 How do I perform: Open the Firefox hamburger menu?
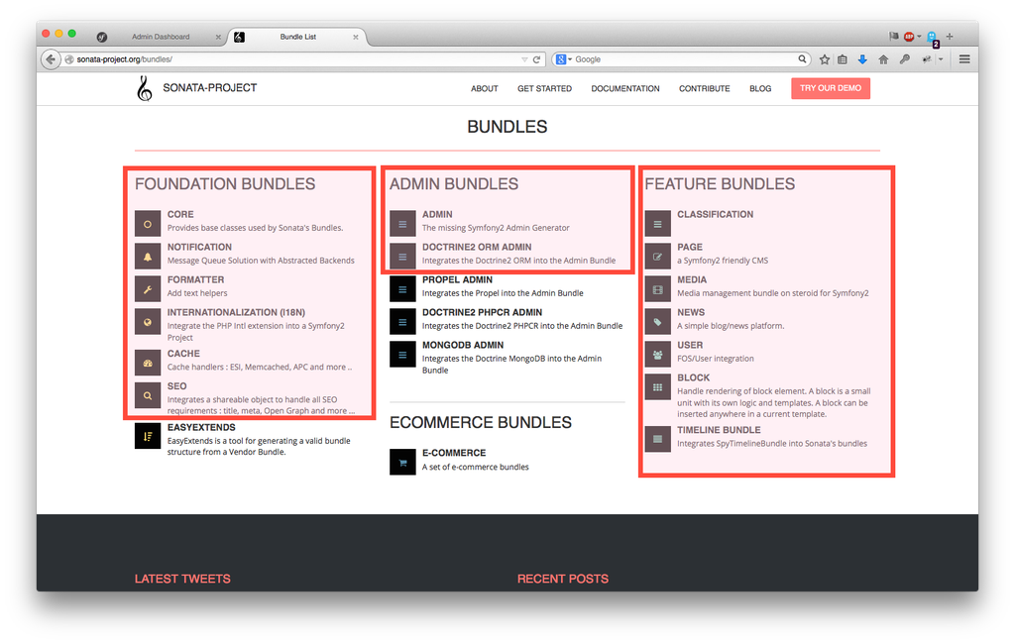point(964,59)
